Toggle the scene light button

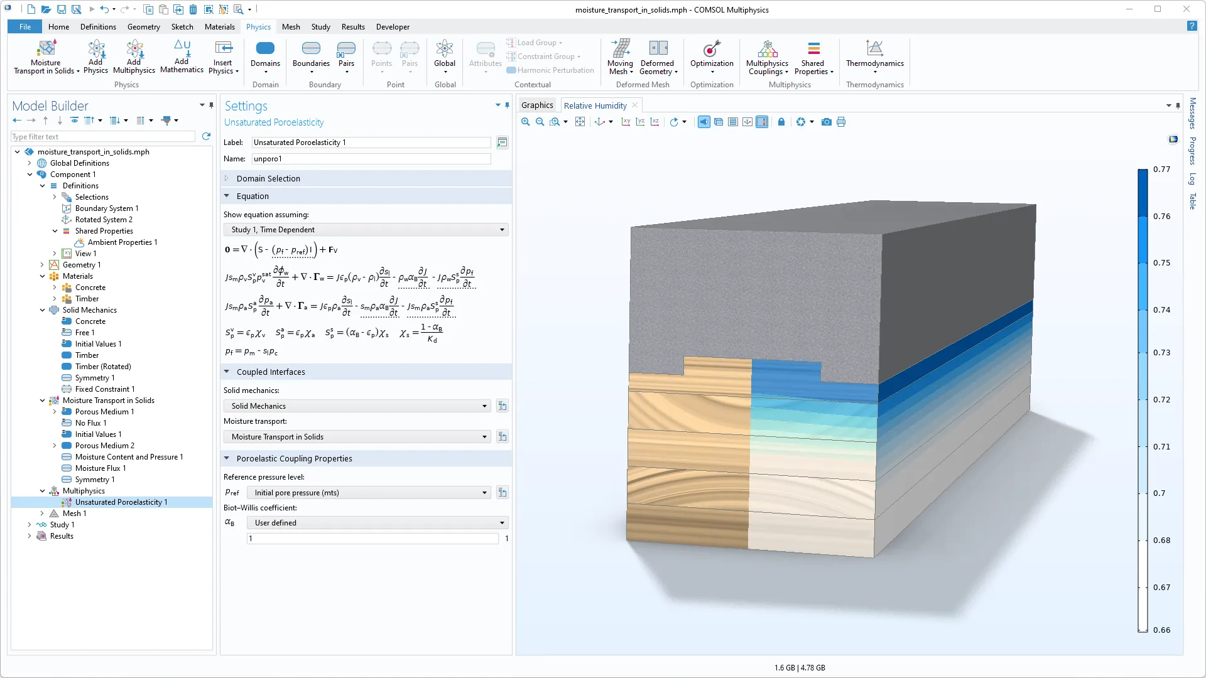tap(703, 122)
